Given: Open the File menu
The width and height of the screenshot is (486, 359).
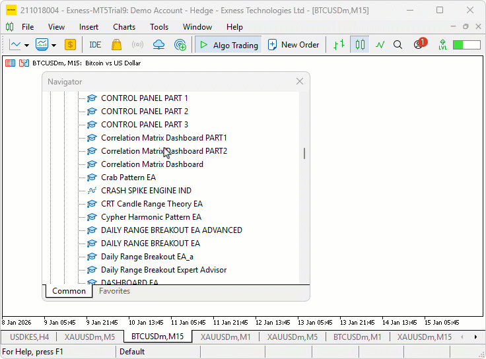Looking at the screenshot, I should tap(28, 27).
